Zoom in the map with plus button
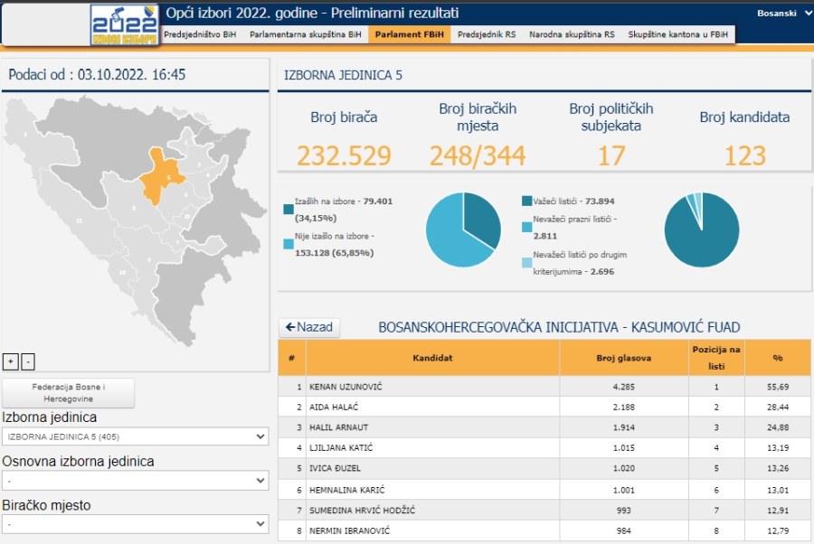This screenshot has height=544, width=814. coord(11,361)
